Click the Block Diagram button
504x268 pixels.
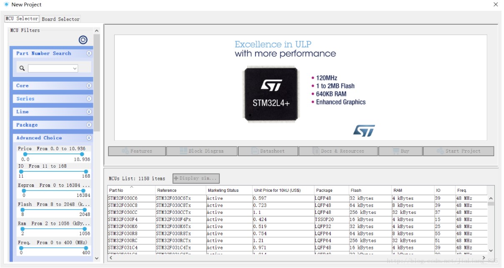click(x=202, y=151)
